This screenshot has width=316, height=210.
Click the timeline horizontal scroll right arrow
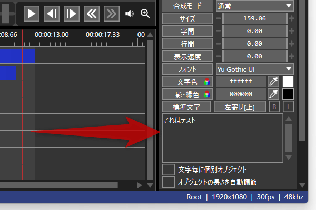(x=140, y=185)
